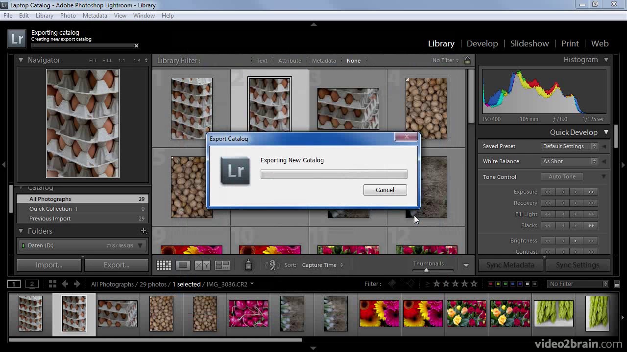Cancel the catalog export progress X
Screen dimensions: 627x352
point(136,46)
